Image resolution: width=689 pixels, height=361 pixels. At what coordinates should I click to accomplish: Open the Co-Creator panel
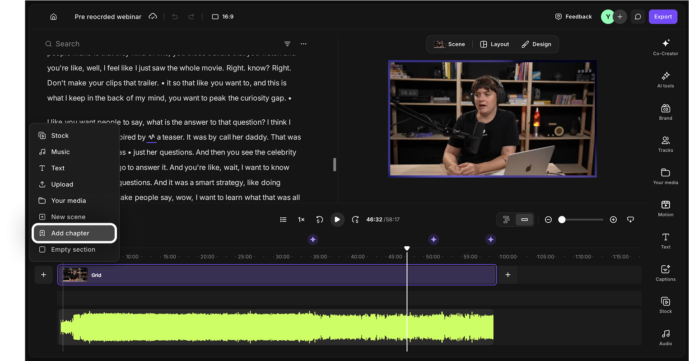666,47
